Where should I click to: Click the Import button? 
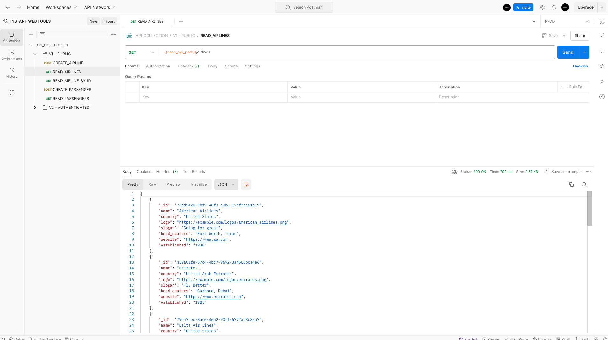pos(109,21)
